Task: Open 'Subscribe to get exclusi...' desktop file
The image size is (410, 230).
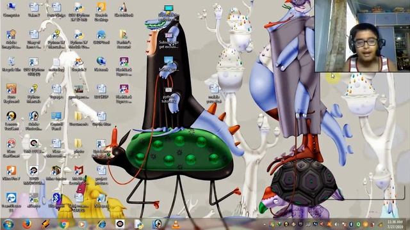Action: [x=168, y=40]
